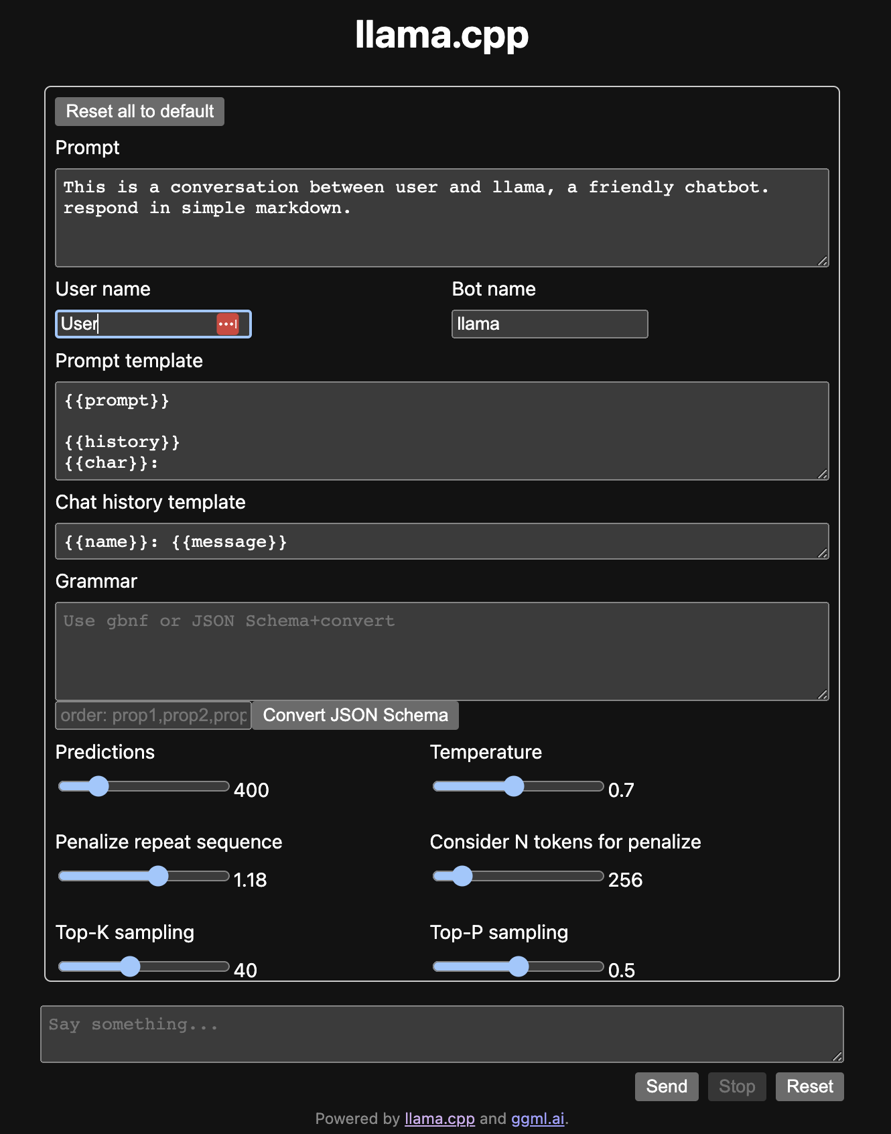Click the Chat history template resize handle

823,553
